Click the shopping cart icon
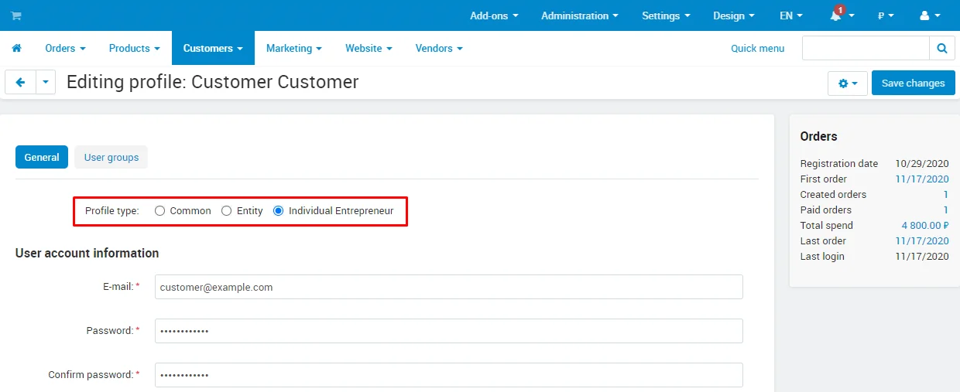Viewport: 960px width, 392px height. pyautogui.click(x=16, y=15)
